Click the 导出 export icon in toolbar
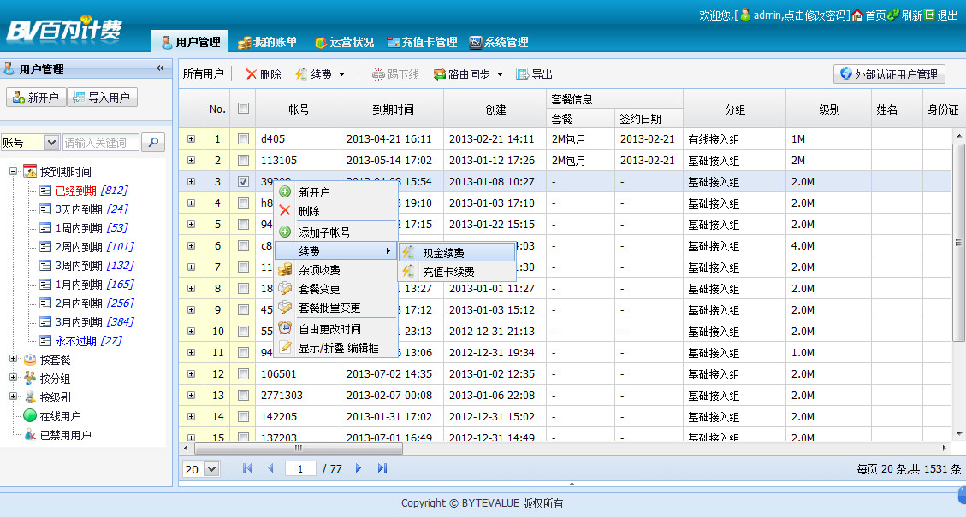 tap(522, 74)
